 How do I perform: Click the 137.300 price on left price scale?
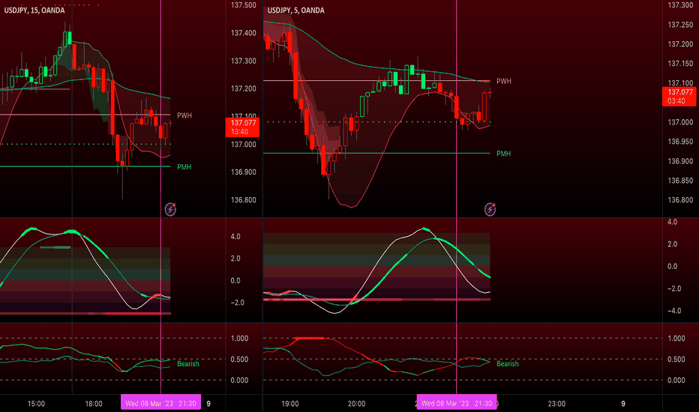[244, 61]
